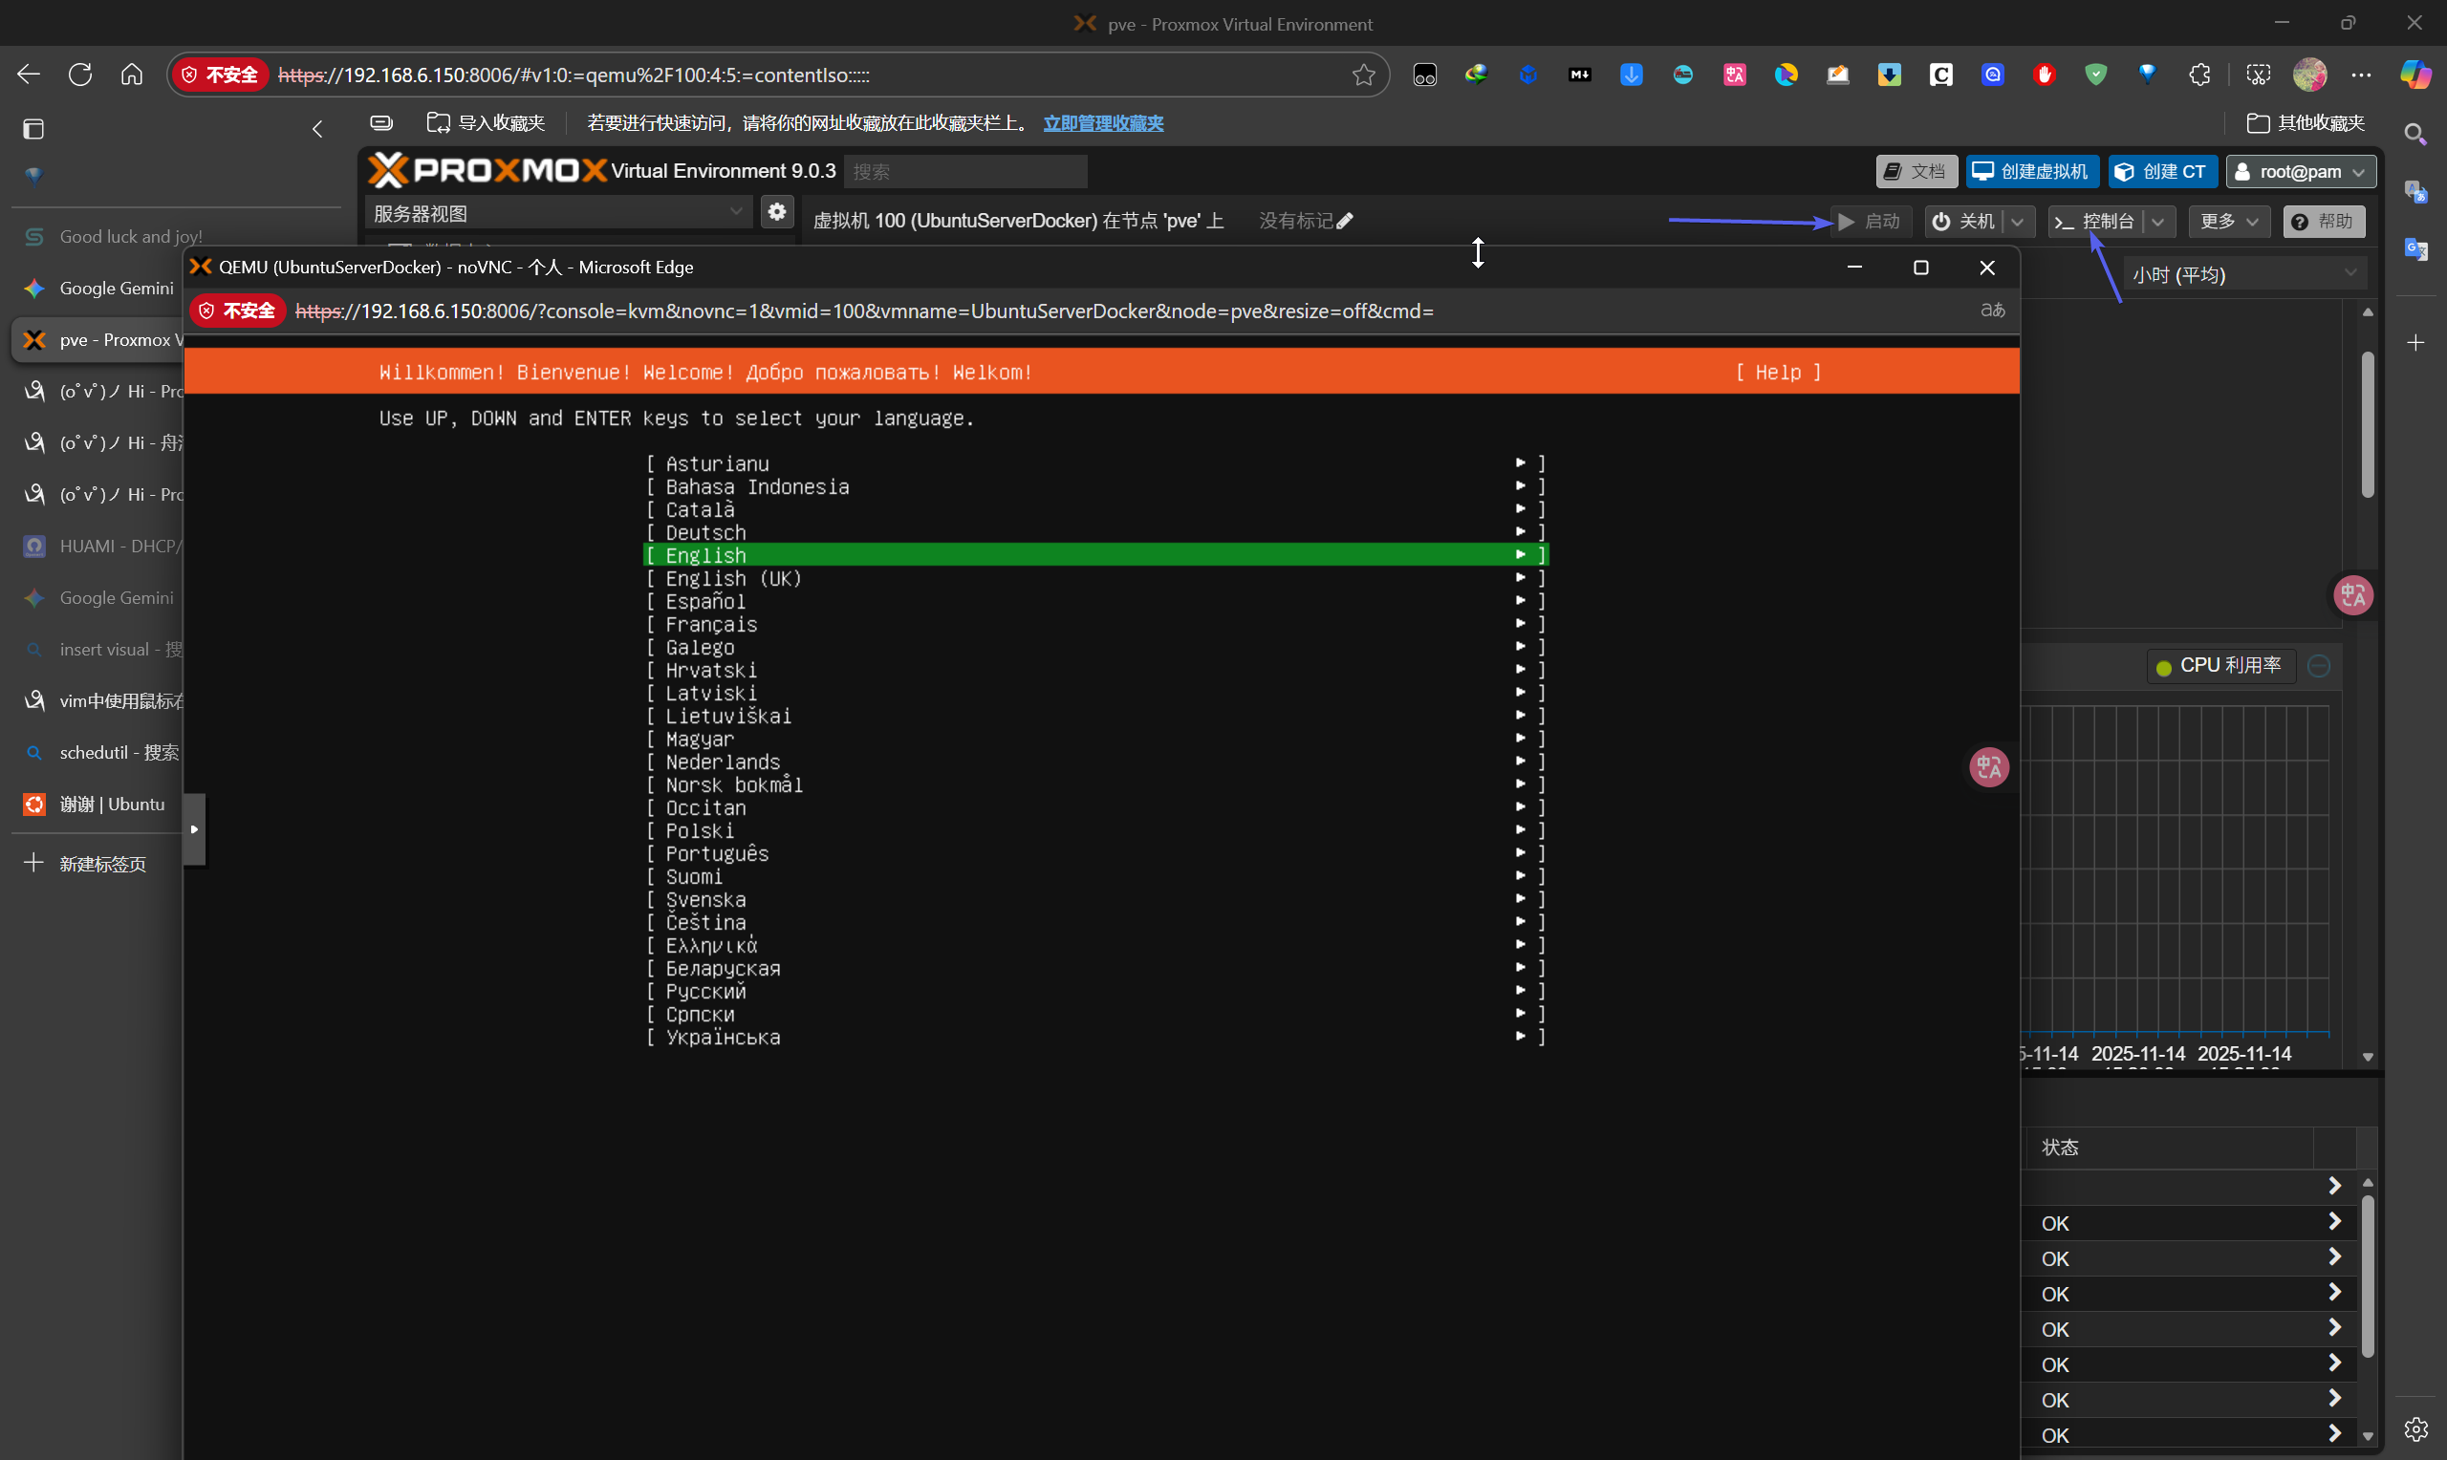
Task: Open the 更多 more menu
Action: (x=2227, y=222)
